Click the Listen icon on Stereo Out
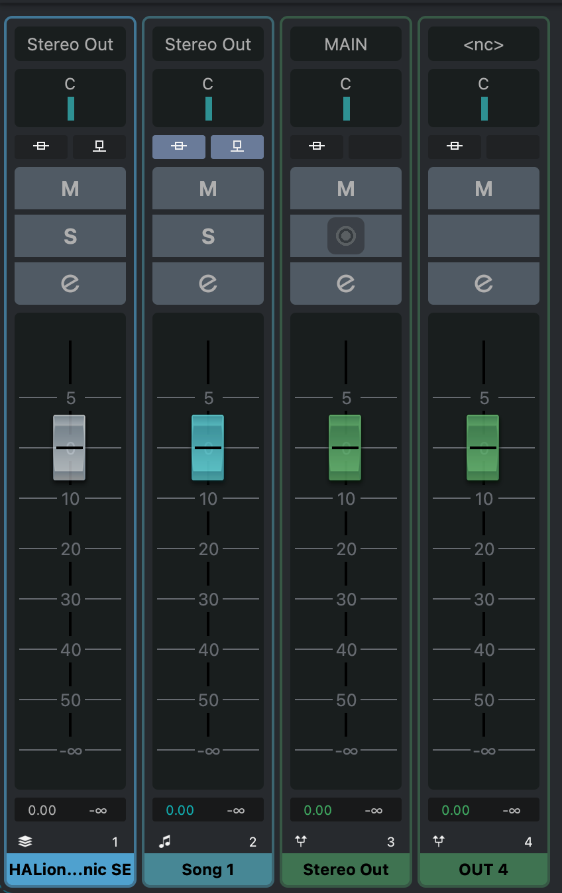Image resolution: width=562 pixels, height=893 pixels. point(346,236)
